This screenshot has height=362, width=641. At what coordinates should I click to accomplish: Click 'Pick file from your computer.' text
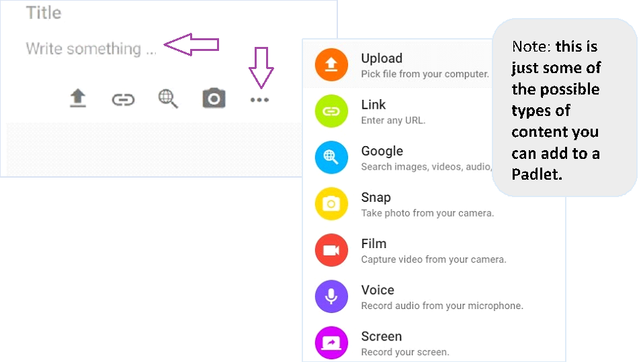[425, 74]
